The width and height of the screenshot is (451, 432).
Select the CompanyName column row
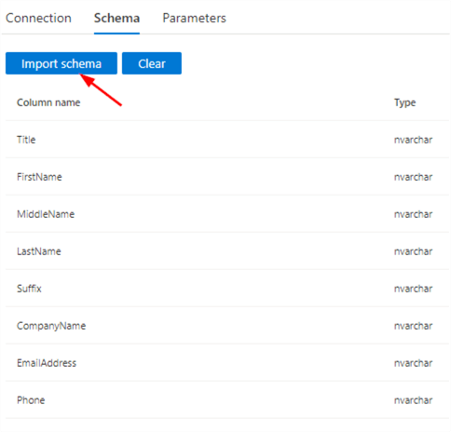pos(227,326)
